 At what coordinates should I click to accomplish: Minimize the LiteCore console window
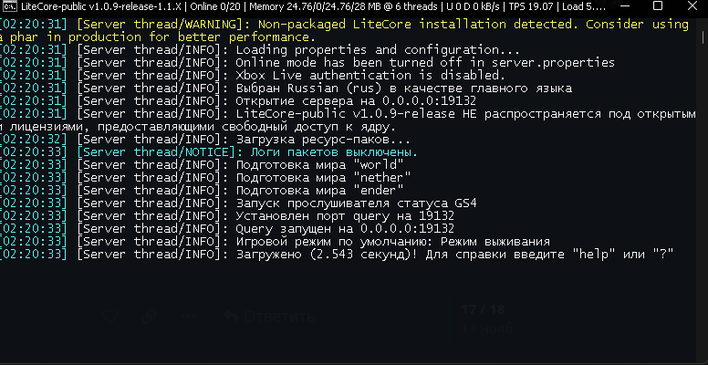tap(624, 6)
